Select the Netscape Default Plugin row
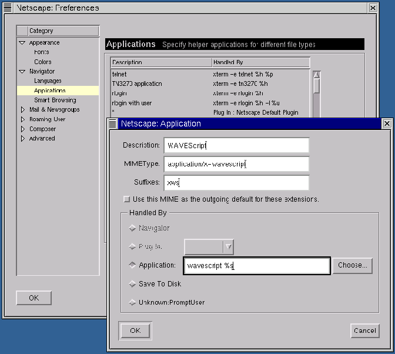Image resolution: width=395 pixels, height=354 pixels. coord(210,112)
